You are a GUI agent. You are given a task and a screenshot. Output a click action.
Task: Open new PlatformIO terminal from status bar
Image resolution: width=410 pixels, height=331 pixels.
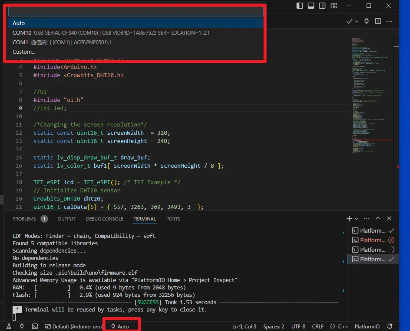[35, 326]
